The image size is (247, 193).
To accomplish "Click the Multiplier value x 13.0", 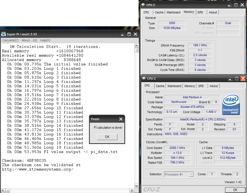I will pos(177,153).
